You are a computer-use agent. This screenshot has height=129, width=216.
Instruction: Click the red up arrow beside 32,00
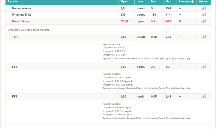131,21
